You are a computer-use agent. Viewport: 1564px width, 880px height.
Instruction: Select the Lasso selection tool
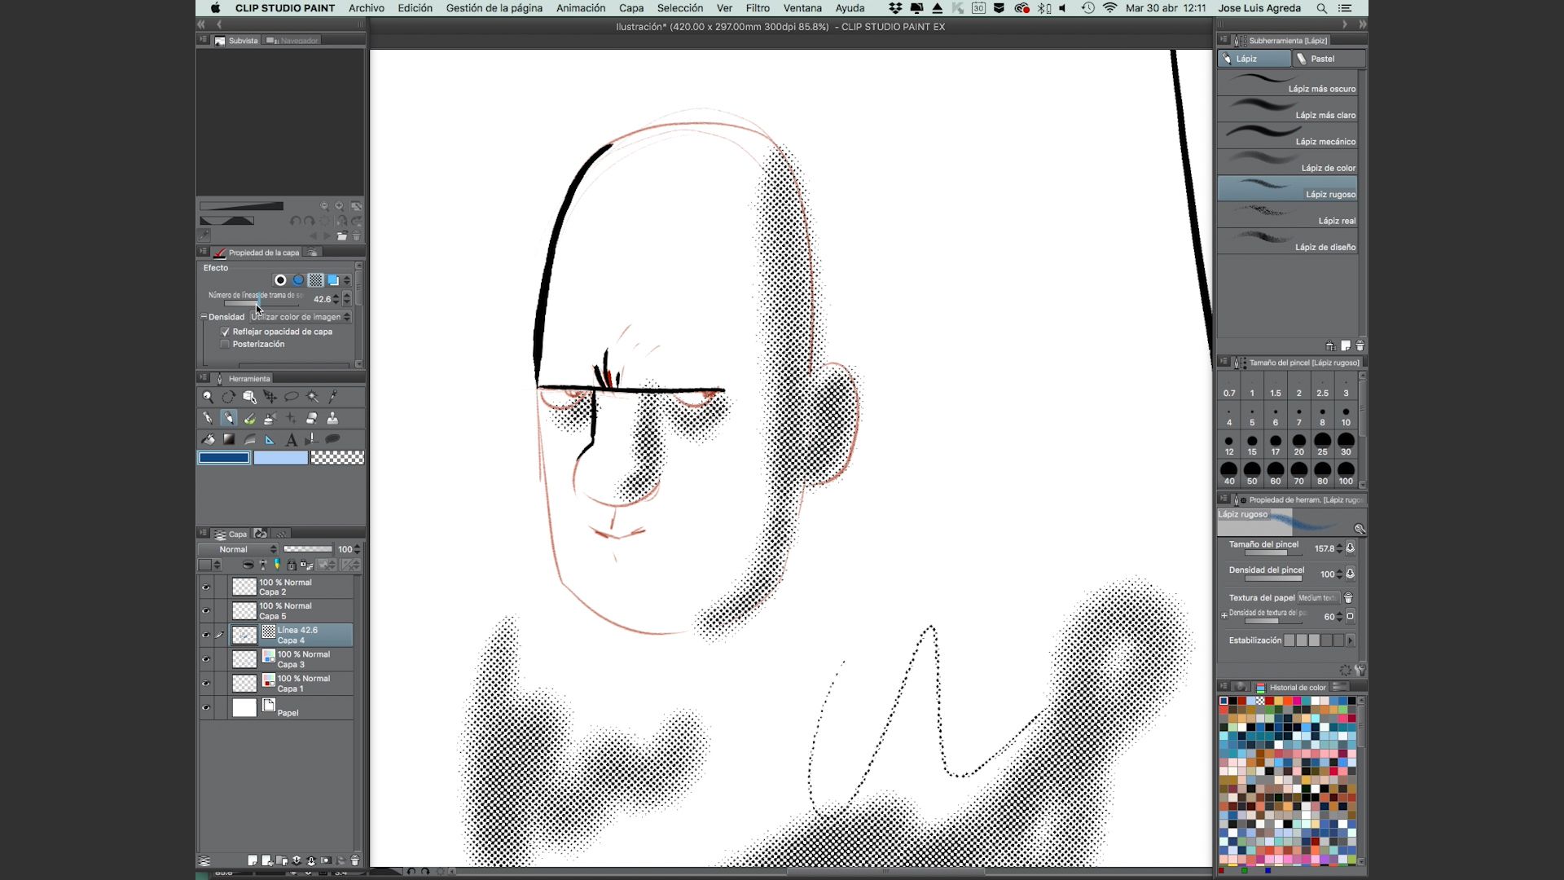[x=291, y=397]
